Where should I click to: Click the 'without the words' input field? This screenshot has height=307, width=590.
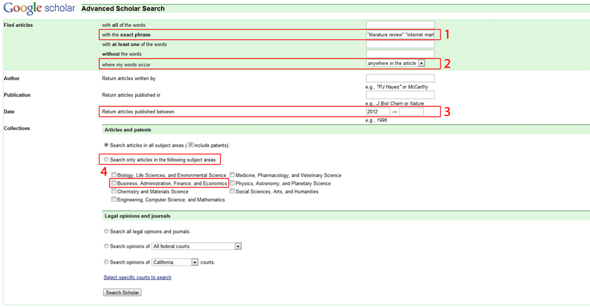(x=400, y=54)
